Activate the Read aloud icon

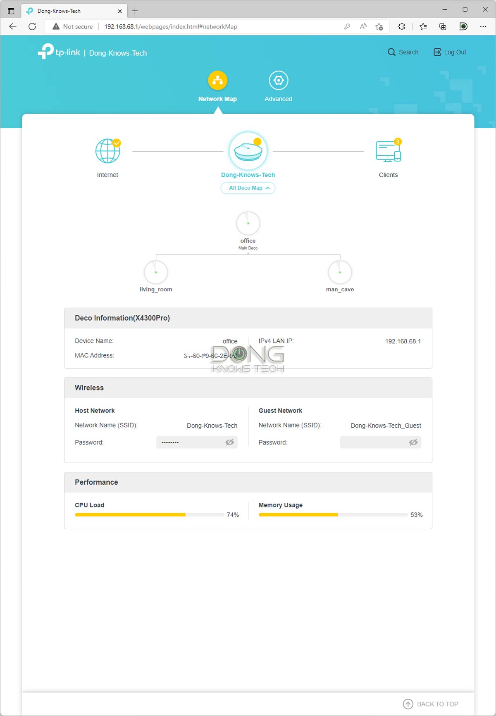coord(363,26)
